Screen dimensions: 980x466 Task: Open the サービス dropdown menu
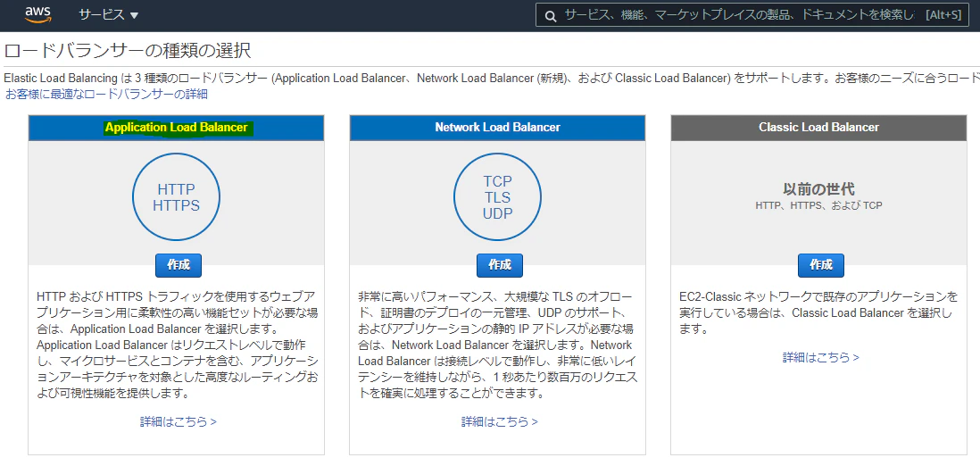[x=109, y=16]
